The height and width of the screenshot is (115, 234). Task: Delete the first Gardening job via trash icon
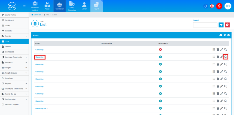pyautogui.click(x=218, y=49)
